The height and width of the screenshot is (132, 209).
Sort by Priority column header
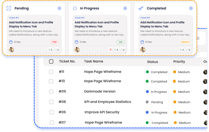pyautogui.click(x=179, y=62)
